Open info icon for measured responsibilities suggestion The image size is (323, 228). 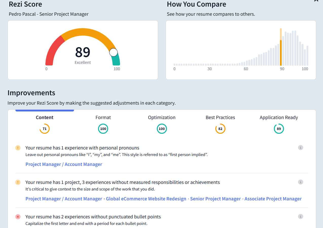[300, 182]
